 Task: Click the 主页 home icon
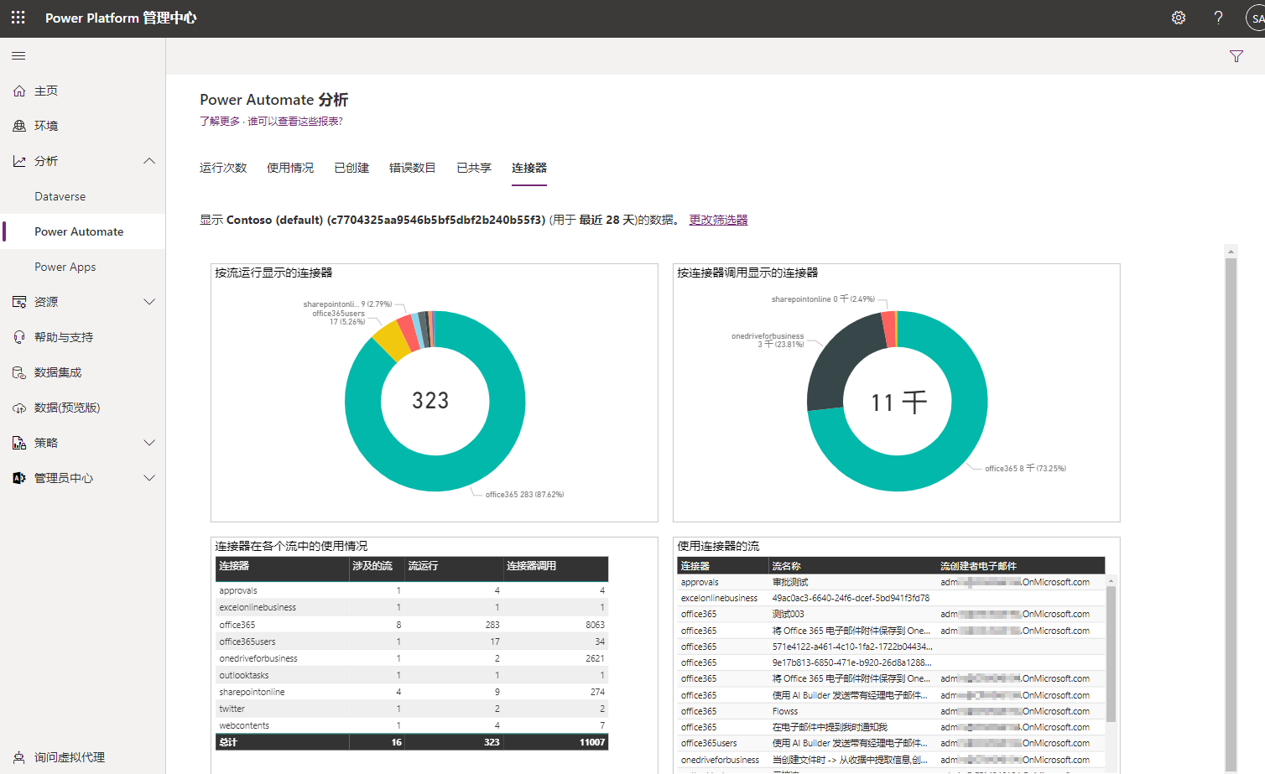coord(19,91)
